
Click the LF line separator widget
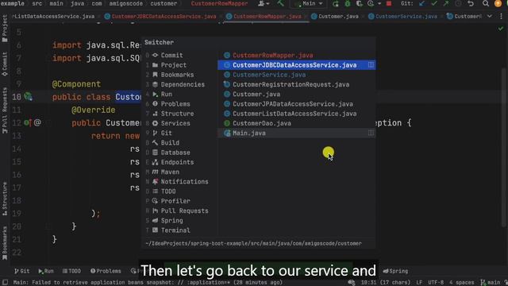pyautogui.click(x=419, y=283)
